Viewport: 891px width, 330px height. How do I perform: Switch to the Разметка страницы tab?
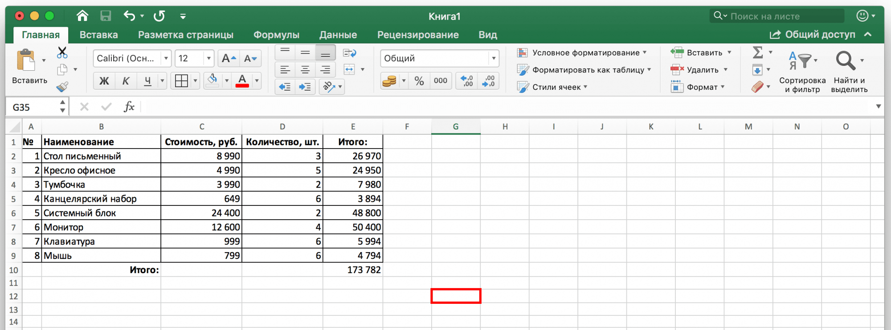pos(186,35)
